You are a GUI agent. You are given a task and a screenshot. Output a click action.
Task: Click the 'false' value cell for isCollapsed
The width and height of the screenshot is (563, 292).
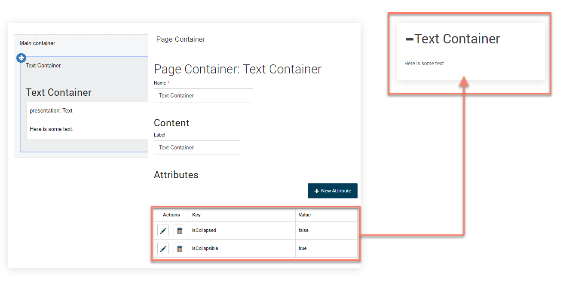point(303,231)
